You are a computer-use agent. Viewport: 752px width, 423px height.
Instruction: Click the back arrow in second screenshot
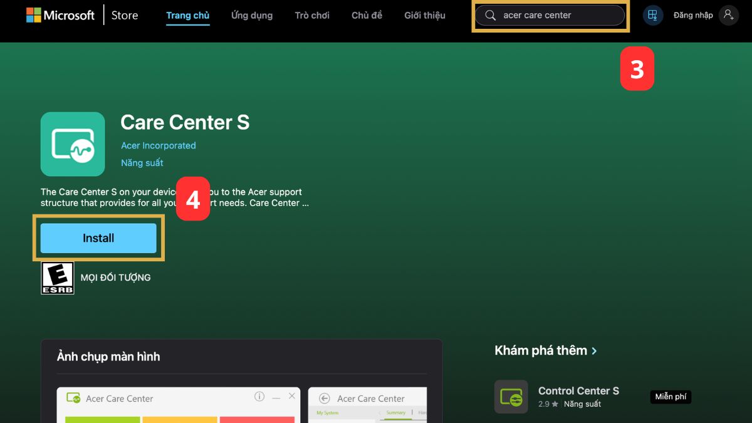pos(324,399)
